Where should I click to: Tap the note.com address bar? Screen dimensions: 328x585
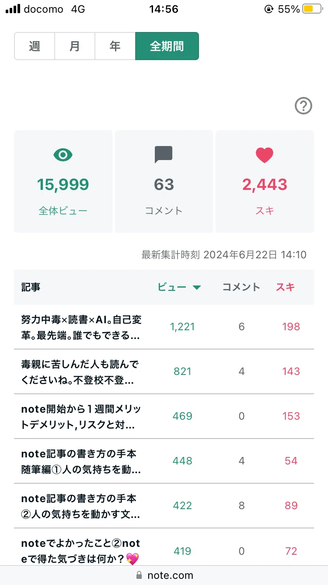(x=164, y=575)
